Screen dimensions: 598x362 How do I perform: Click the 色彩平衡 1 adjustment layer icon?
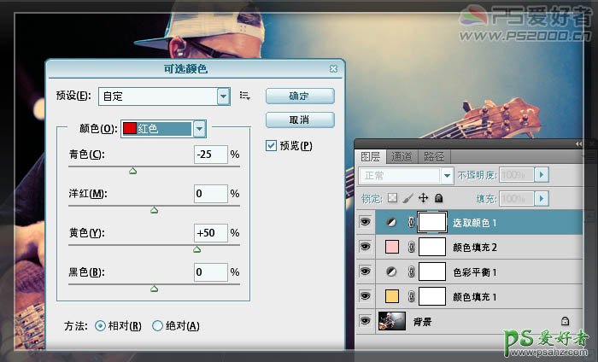click(390, 271)
